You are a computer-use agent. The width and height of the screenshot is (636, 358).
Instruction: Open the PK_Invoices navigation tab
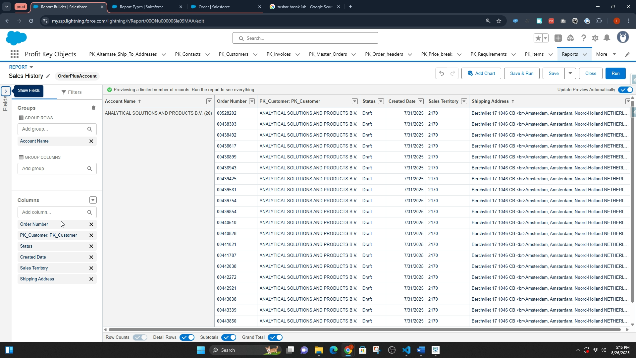279,54
